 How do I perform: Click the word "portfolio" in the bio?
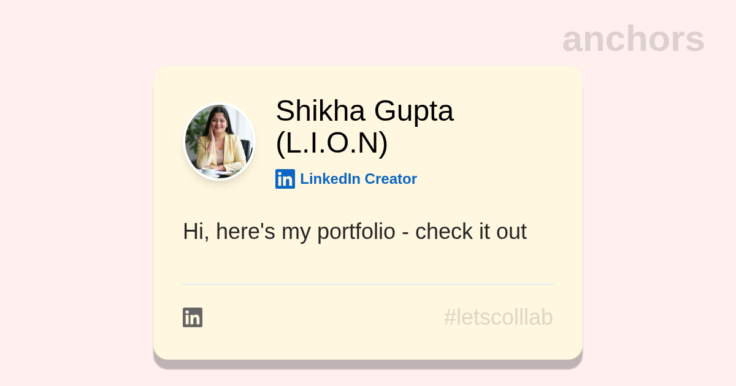[x=356, y=232]
